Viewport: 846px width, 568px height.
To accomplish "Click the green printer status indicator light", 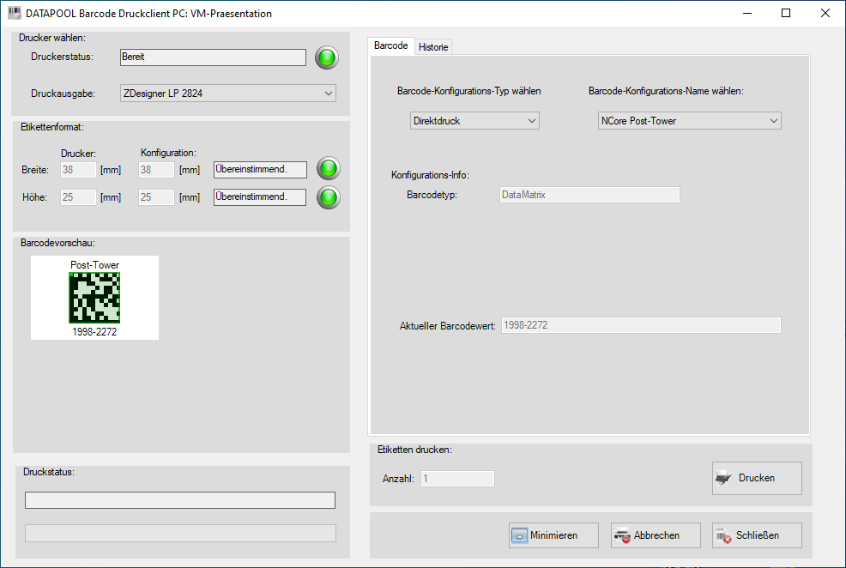I will (326, 58).
